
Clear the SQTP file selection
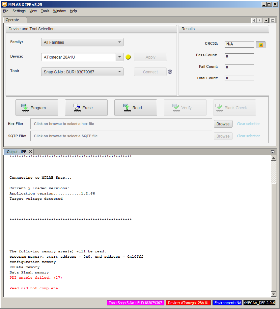pyautogui.click(x=249, y=136)
